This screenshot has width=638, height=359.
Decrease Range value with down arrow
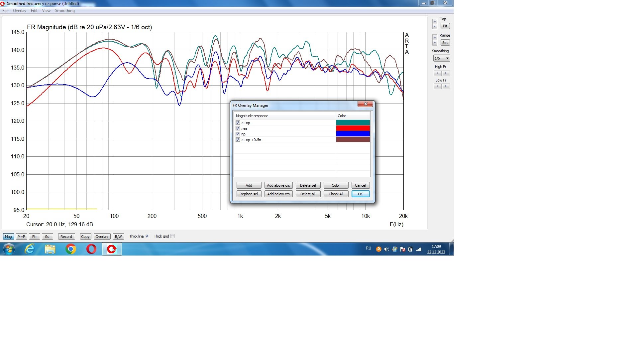pos(435,43)
